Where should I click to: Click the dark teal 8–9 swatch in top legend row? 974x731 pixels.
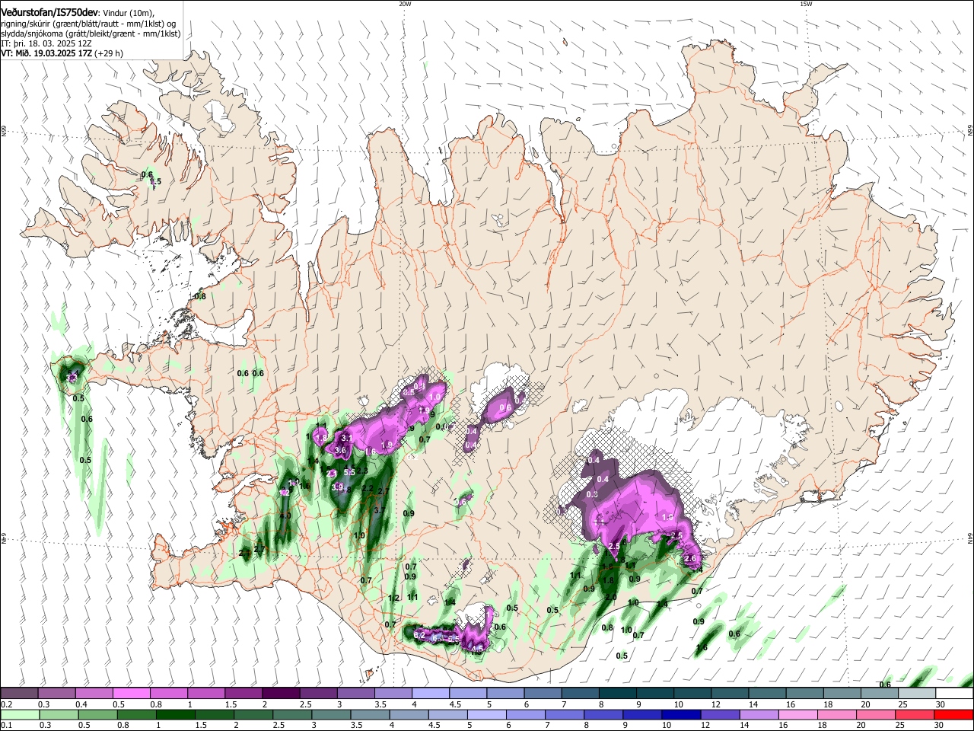618,694
